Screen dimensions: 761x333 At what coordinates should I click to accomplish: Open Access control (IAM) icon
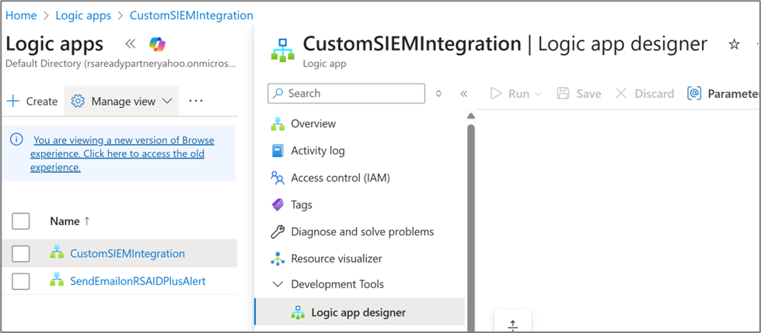tap(278, 178)
